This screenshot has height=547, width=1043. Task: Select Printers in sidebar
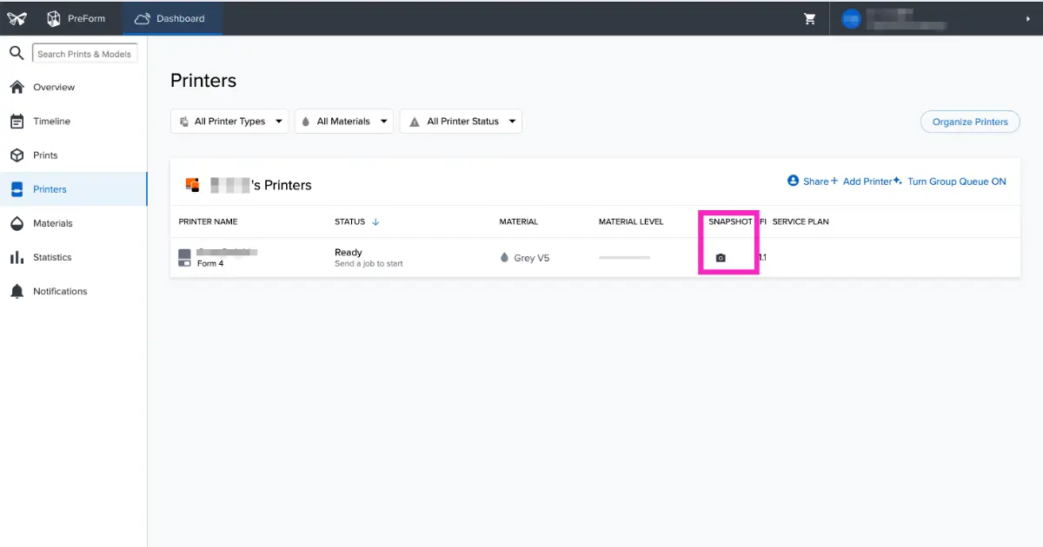(x=74, y=189)
